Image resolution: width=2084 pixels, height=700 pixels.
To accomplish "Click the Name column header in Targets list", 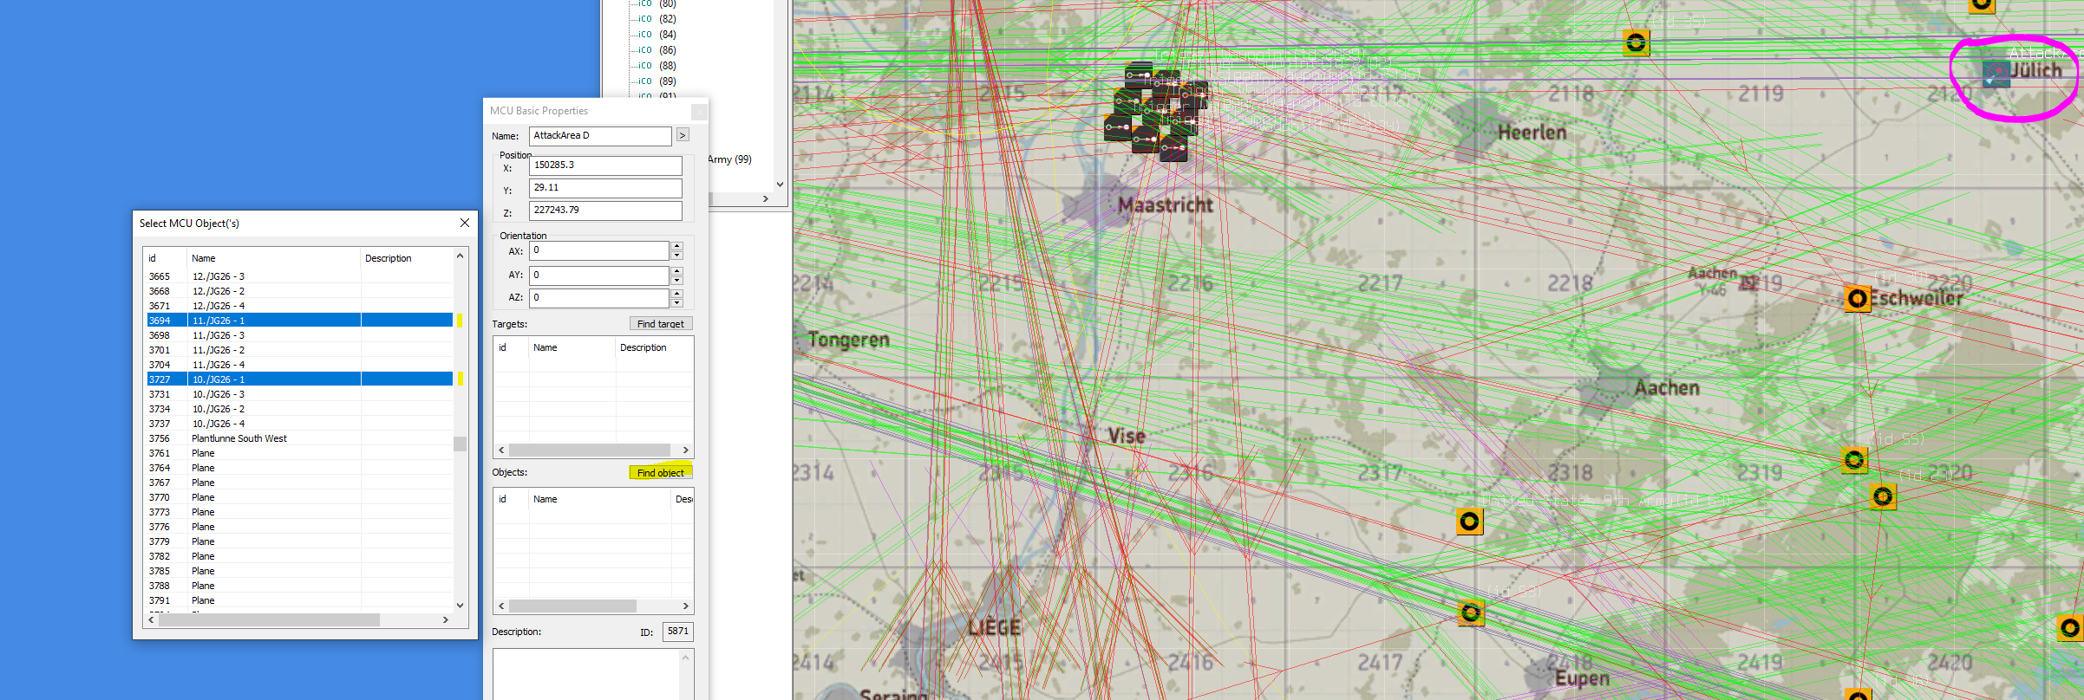I will tap(572, 347).
